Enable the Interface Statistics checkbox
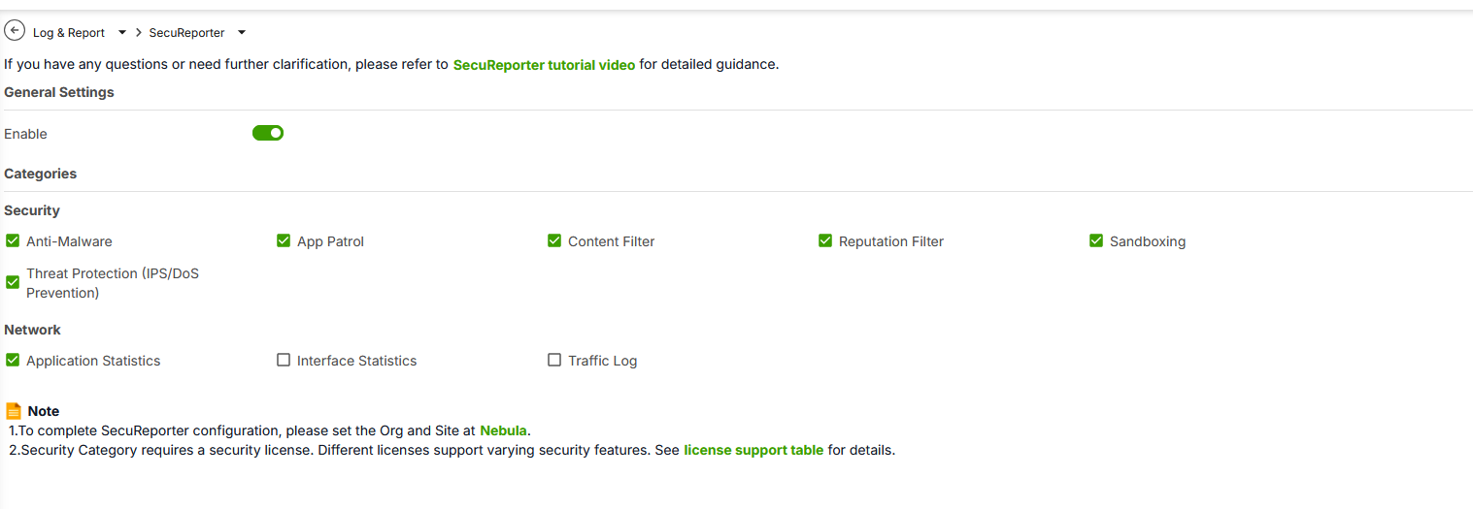The width and height of the screenshot is (1473, 509). click(284, 361)
